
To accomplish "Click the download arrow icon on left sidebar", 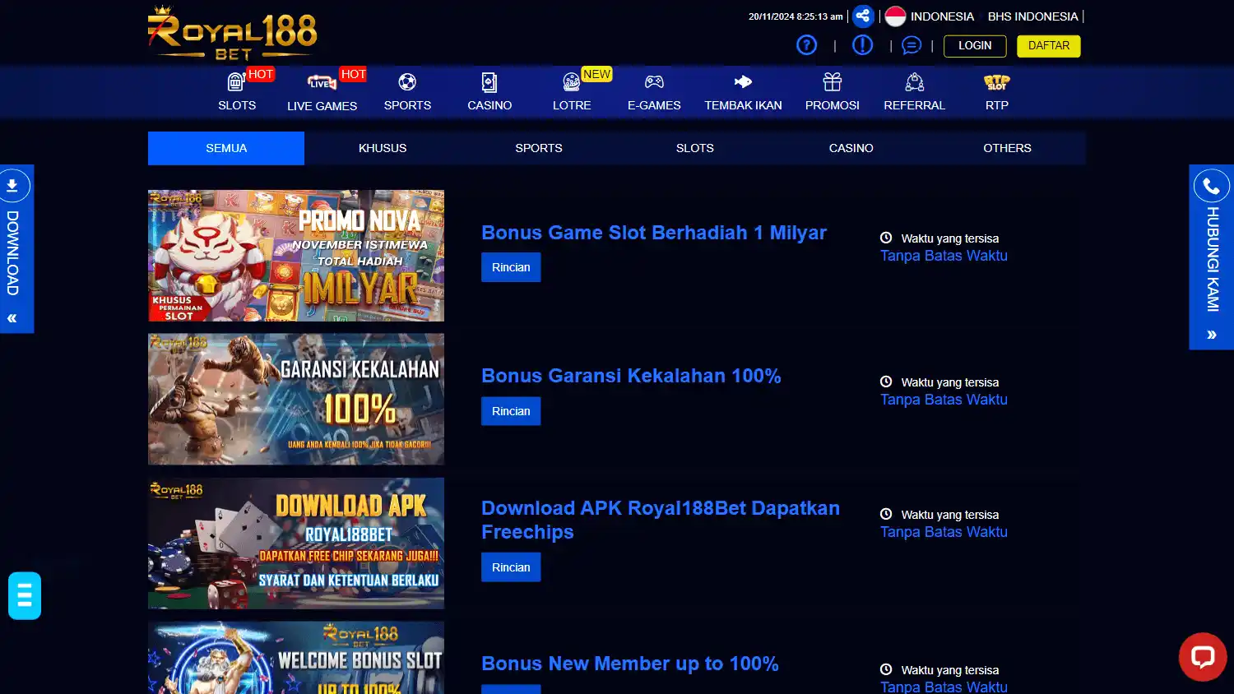I will [x=12, y=186].
